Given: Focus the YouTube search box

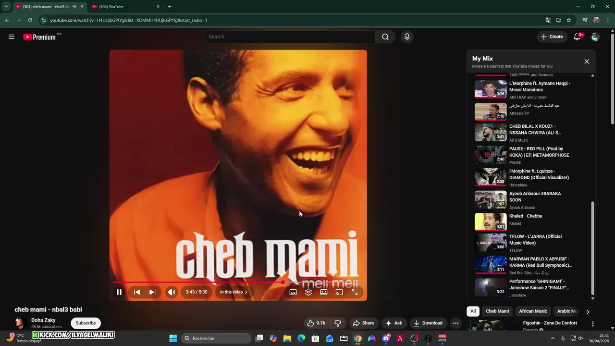Looking at the screenshot, I should point(290,37).
